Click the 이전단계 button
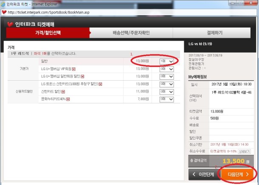The width and height of the screenshot is (259, 185). coord(205,174)
